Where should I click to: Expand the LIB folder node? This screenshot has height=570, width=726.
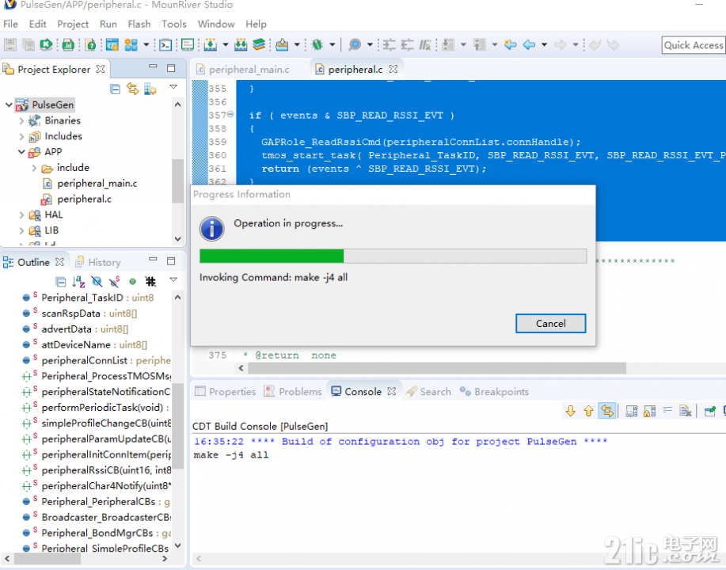[21, 230]
